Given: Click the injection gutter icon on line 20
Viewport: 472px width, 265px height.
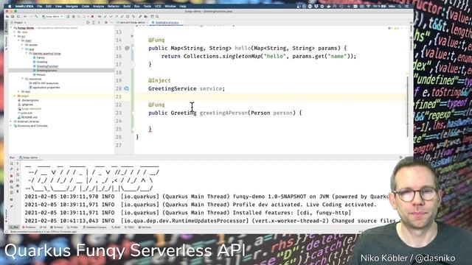Looking at the screenshot, I should pos(126,88).
